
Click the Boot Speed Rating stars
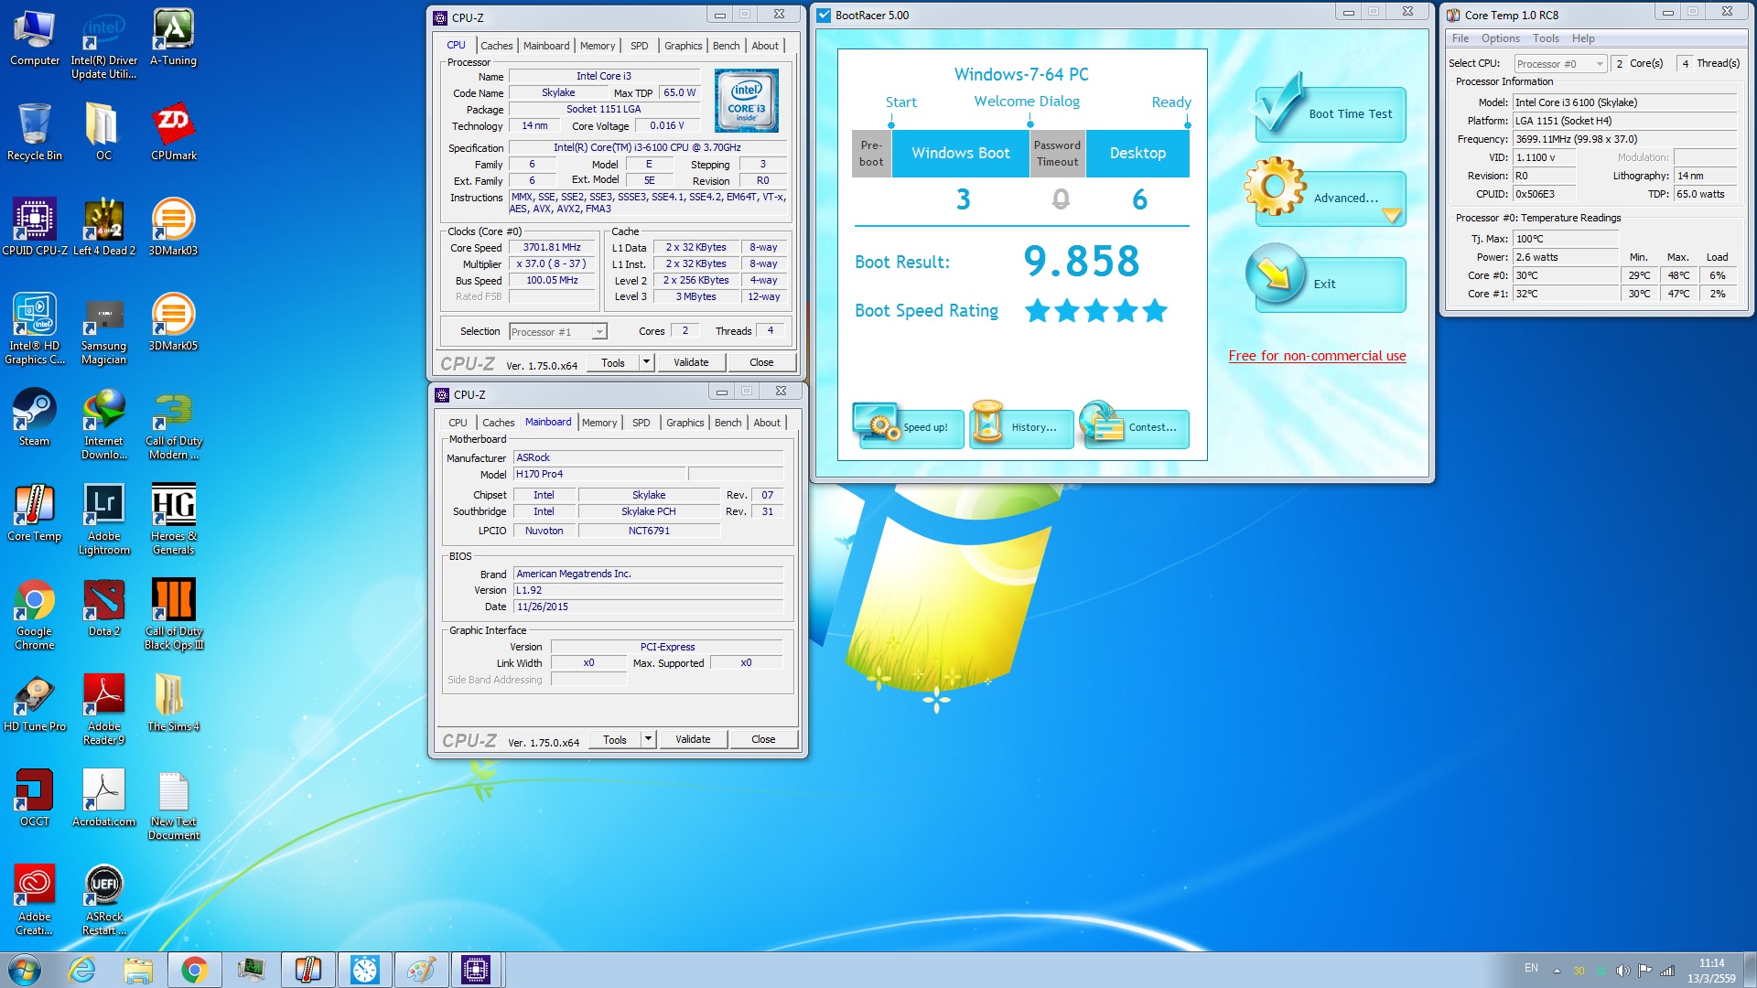tap(1095, 311)
